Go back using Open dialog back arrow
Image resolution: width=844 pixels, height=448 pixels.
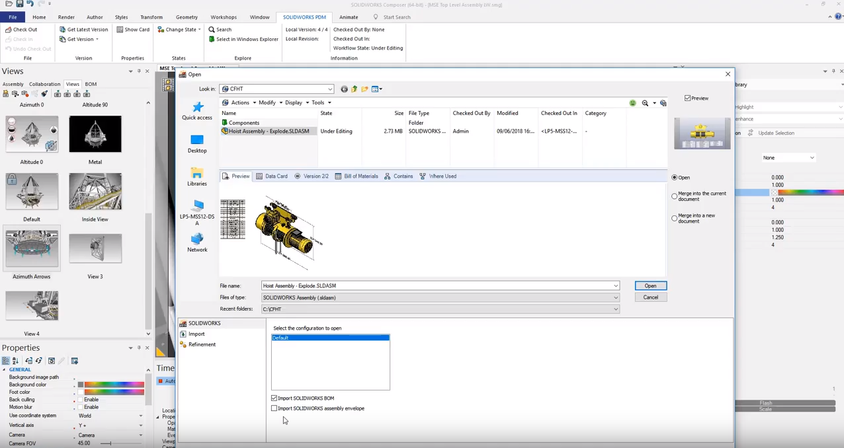tap(344, 89)
